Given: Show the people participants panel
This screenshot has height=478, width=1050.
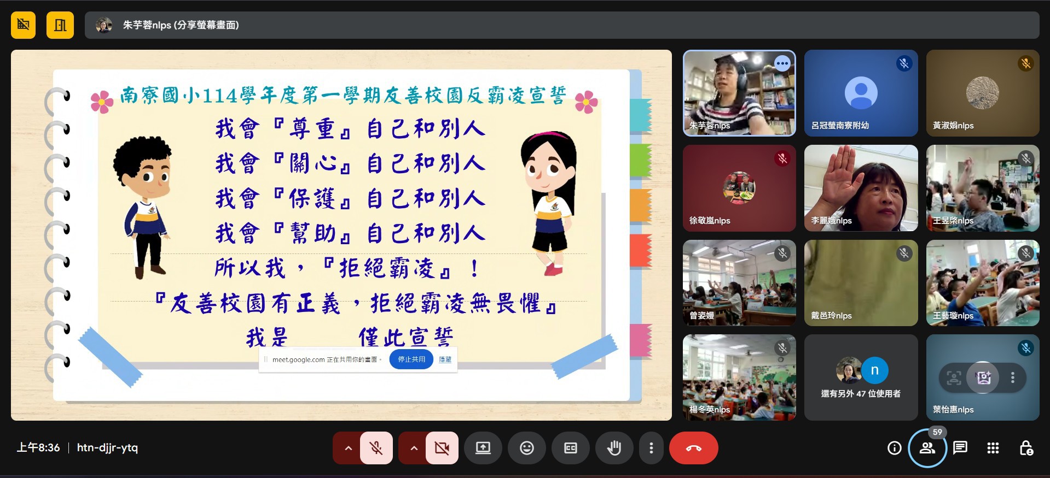Looking at the screenshot, I should pyautogui.click(x=927, y=448).
